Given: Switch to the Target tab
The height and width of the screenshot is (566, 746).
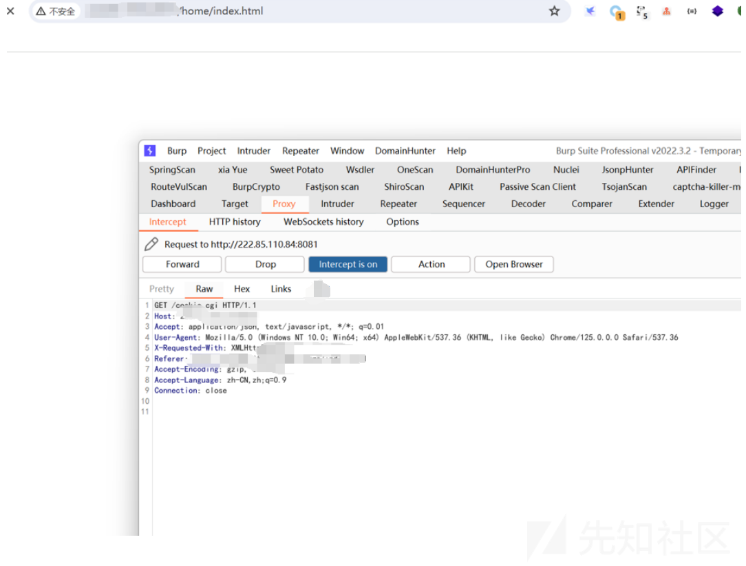Looking at the screenshot, I should coord(235,204).
